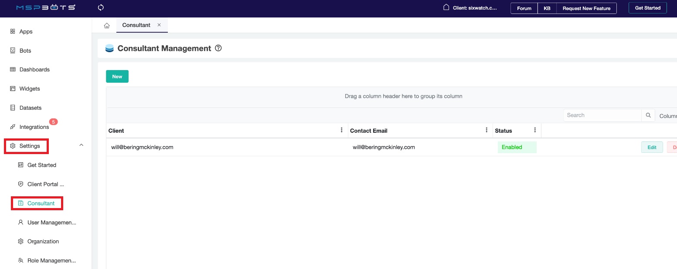Close the Consultant tab
The image size is (677, 269).
coord(159,25)
